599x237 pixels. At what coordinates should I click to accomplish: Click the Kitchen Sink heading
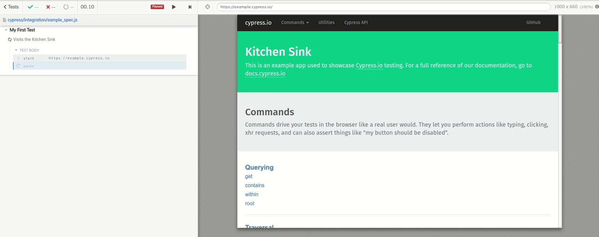278,52
